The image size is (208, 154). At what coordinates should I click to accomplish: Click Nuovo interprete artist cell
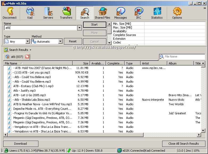click(153, 100)
